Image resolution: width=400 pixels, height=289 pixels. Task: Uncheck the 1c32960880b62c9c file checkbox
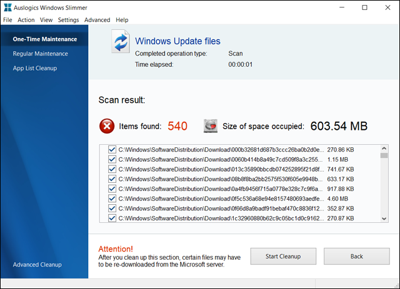point(112,218)
